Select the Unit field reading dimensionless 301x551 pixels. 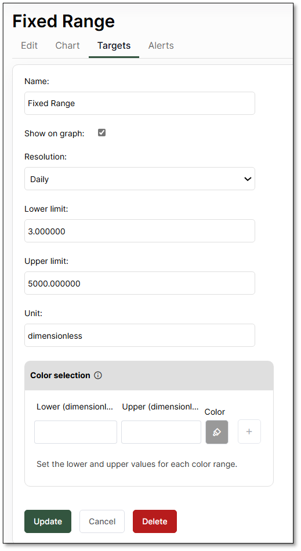[x=139, y=335]
